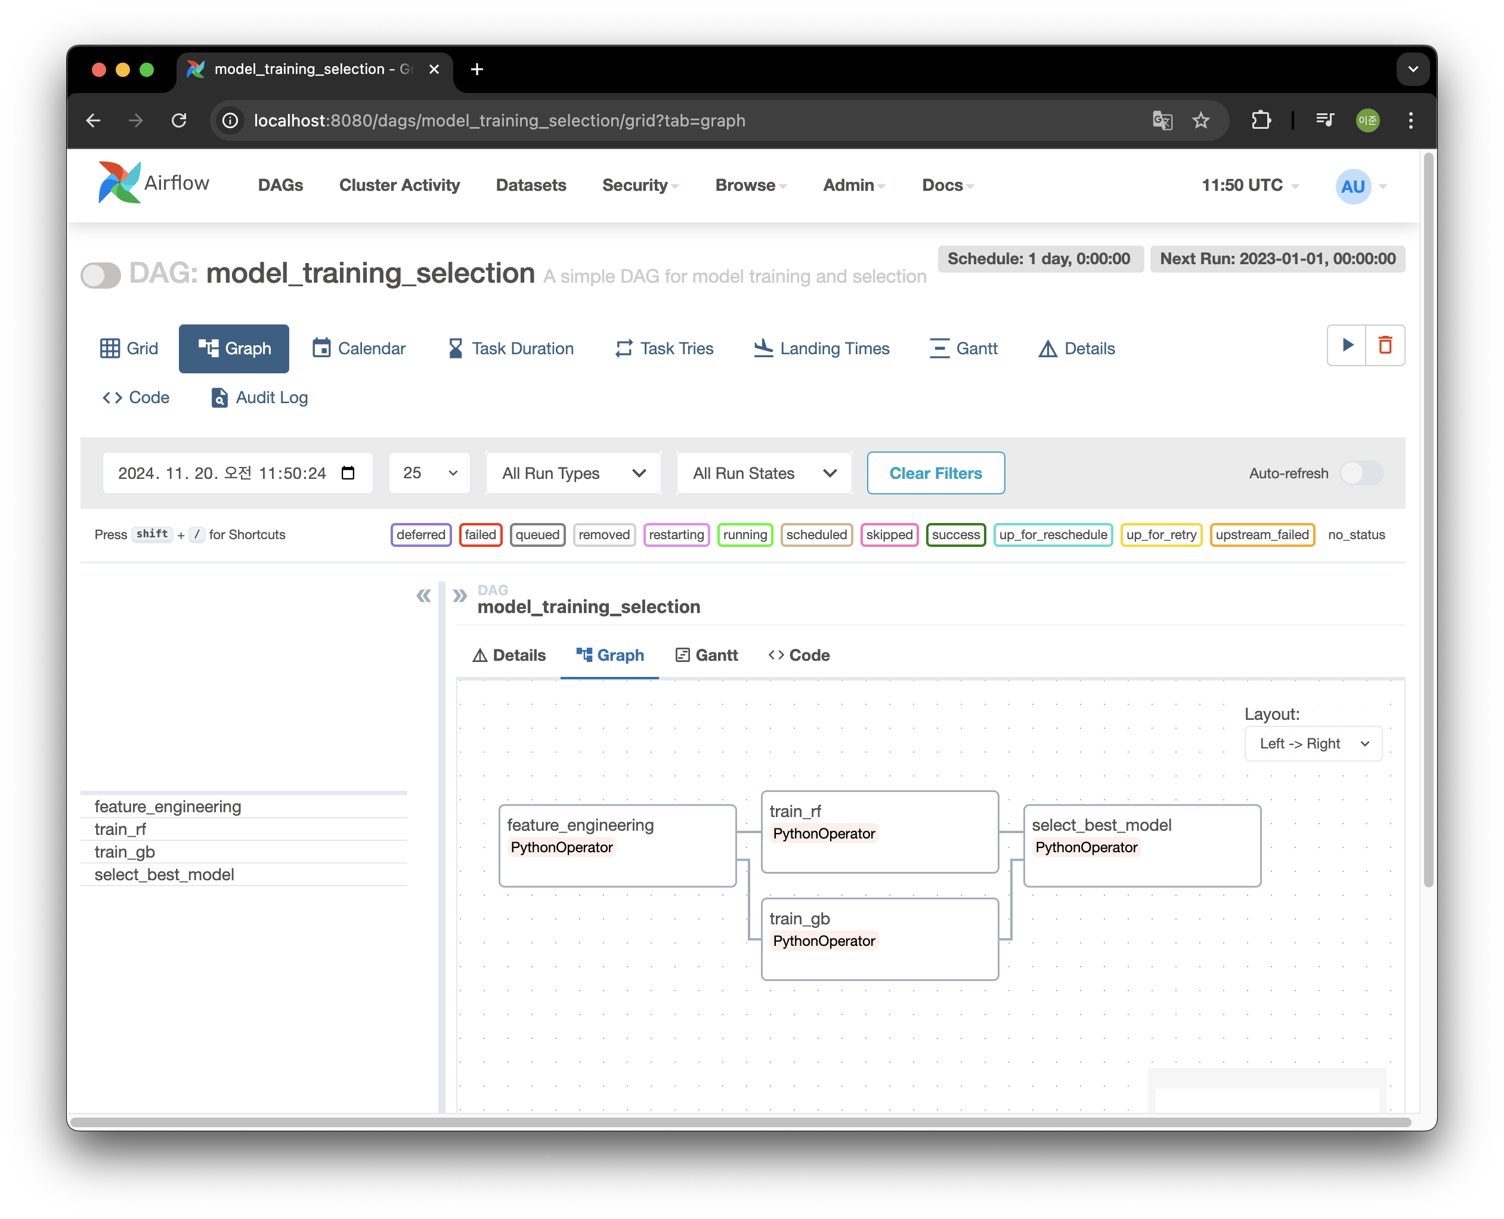This screenshot has height=1219, width=1504.
Task: Open the Calendar view
Action: (359, 348)
